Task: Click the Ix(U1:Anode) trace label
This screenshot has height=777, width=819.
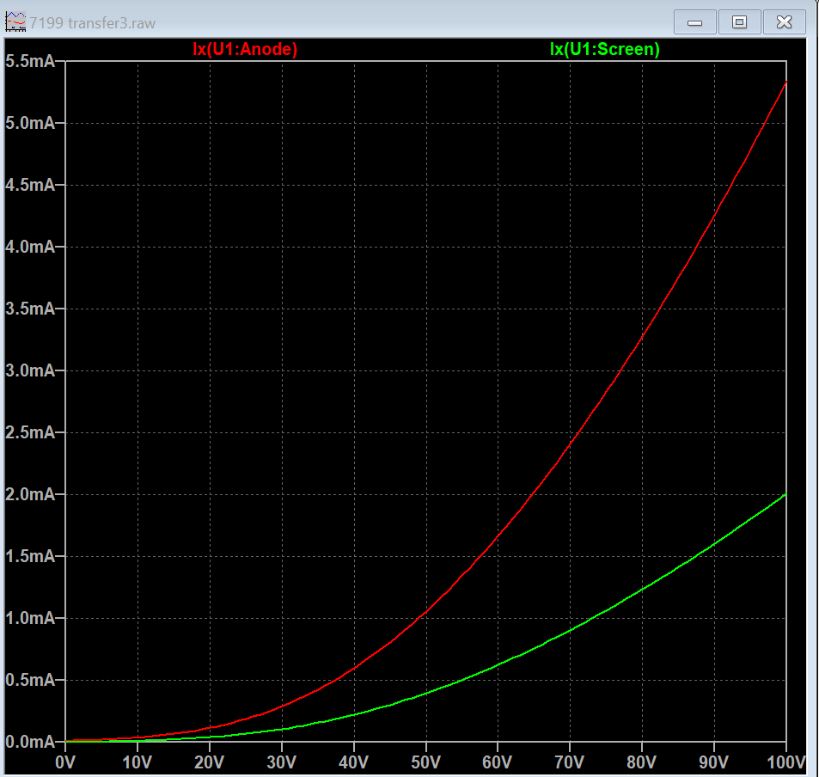Action: coord(245,49)
